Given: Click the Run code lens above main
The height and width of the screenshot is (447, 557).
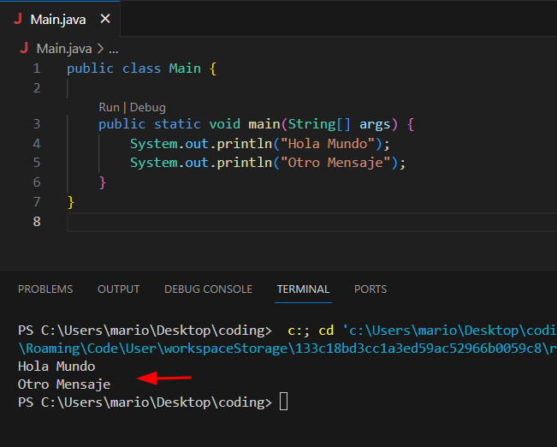Looking at the screenshot, I should [x=109, y=107].
